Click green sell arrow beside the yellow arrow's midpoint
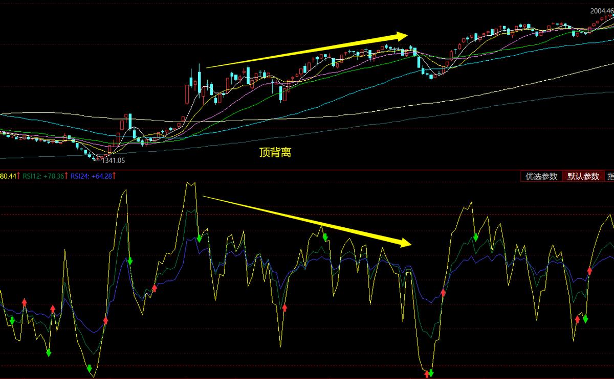This screenshot has height=379, width=614. [x=324, y=237]
